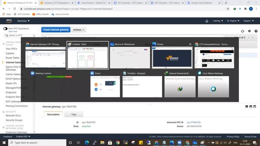Screen dimensions: 260x146
Task: Bookmark this page with the star icon
Action: pos(228,9)
